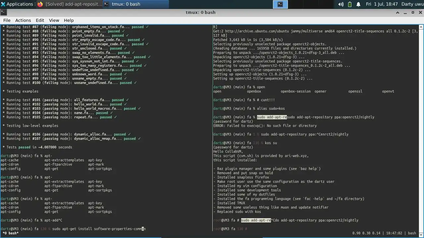The image size is (424, 238).
Task: Click the 'kos su' command line
Action: (x=245, y=143)
